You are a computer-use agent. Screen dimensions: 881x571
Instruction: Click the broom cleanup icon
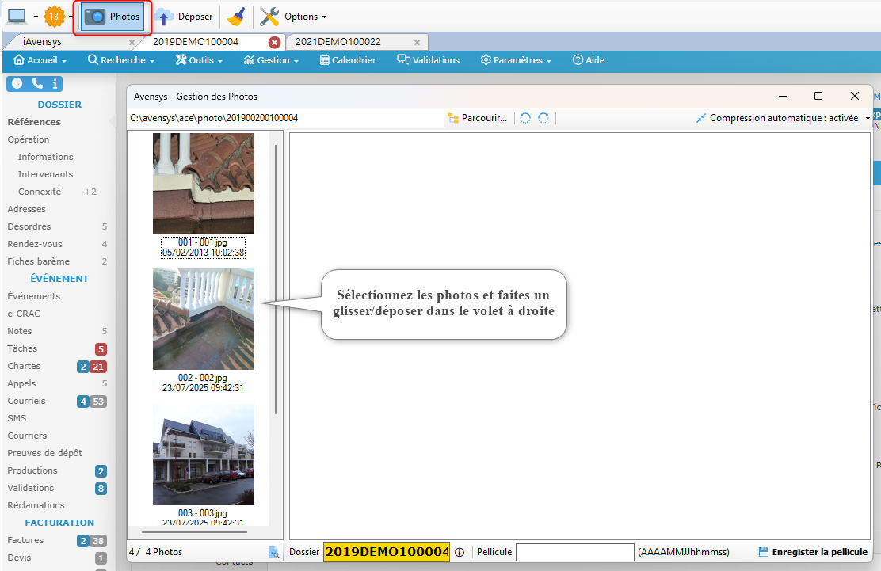point(236,17)
